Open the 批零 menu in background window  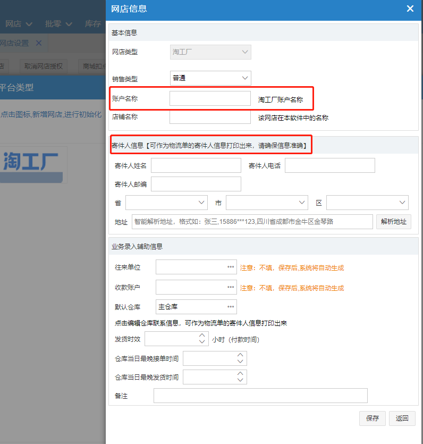(x=58, y=24)
